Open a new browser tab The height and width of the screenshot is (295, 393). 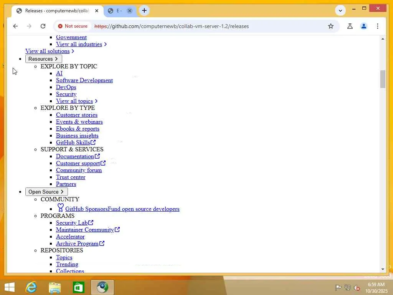(144, 10)
